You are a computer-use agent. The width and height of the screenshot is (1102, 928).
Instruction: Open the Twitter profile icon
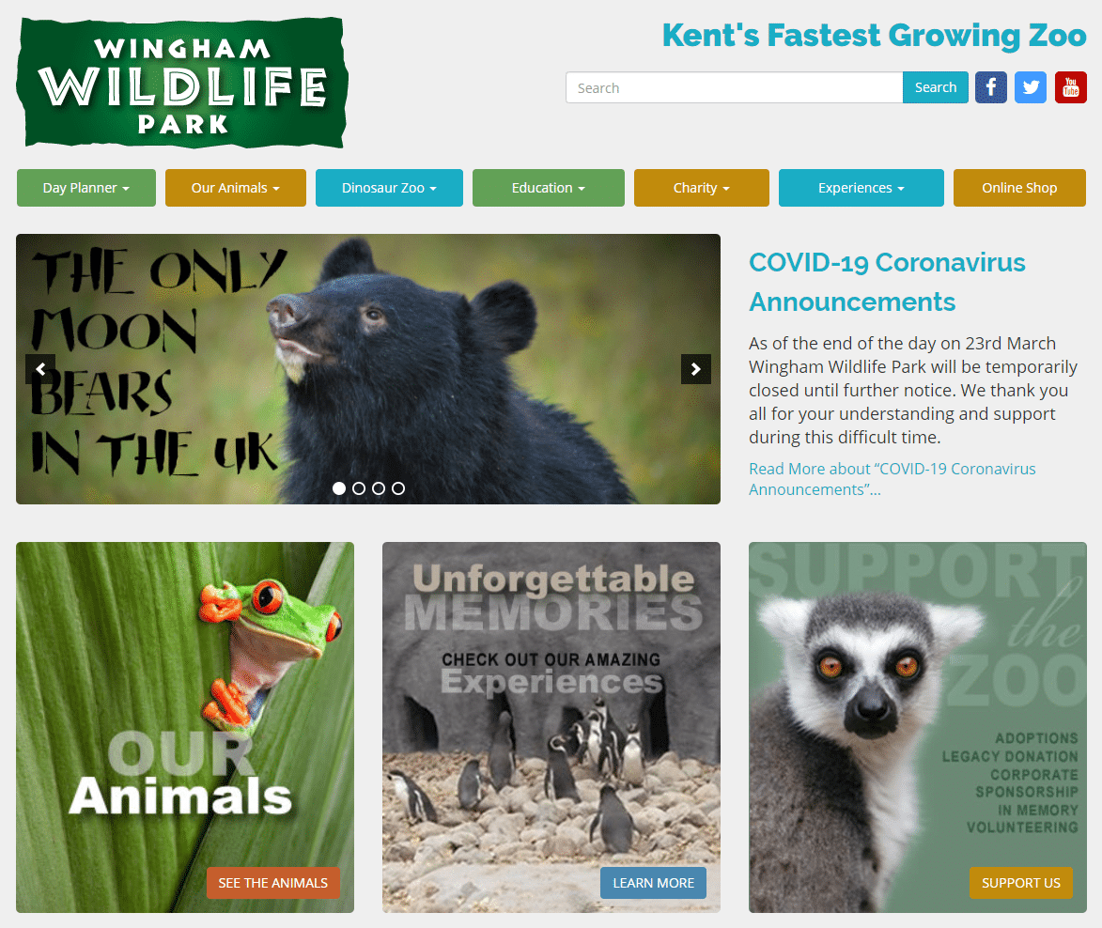click(x=1031, y=87)
